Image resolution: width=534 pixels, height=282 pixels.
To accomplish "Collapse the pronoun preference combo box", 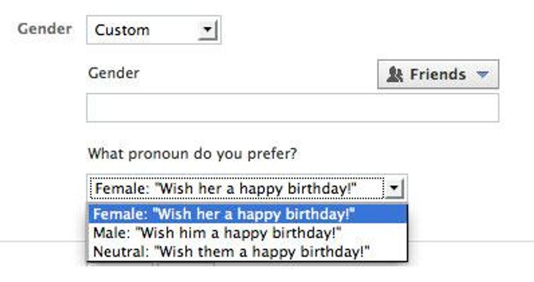I will (x=247, y=189).
